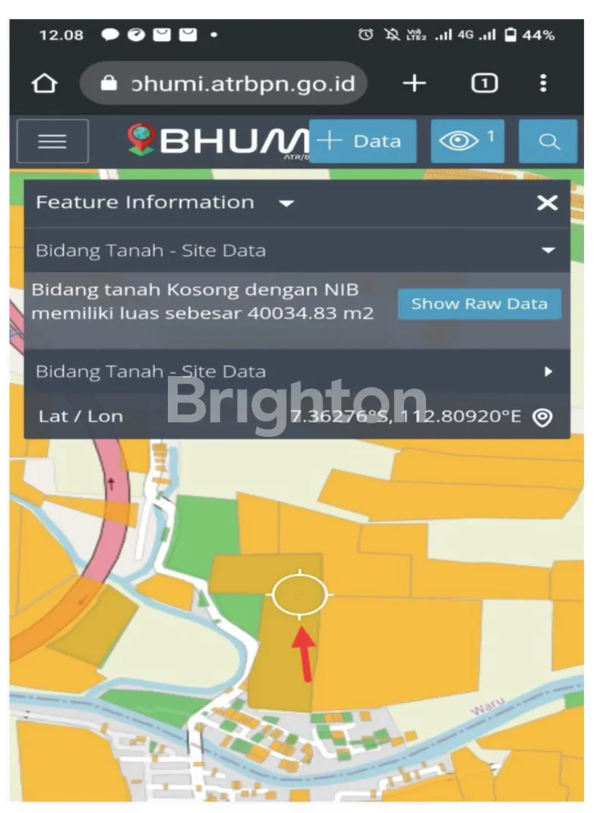Click the + Data button
Image resolution: width=594 pixels, height=813 pixels.
point(363,141)
